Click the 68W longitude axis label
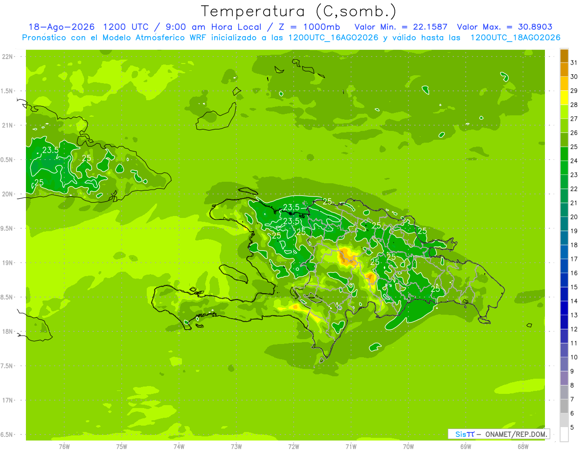Image resolution: width=587 pixels, height=453 pixels. coord(522,447)
